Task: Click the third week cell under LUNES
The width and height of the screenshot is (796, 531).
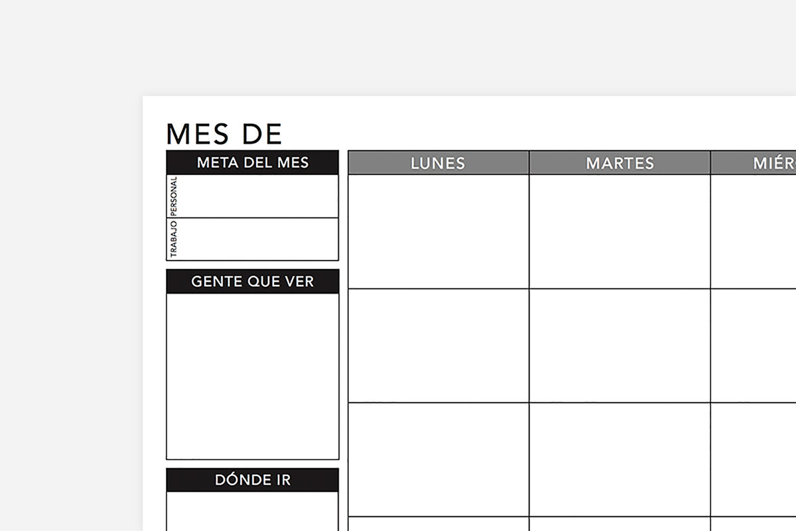Action: coord(438,459)
